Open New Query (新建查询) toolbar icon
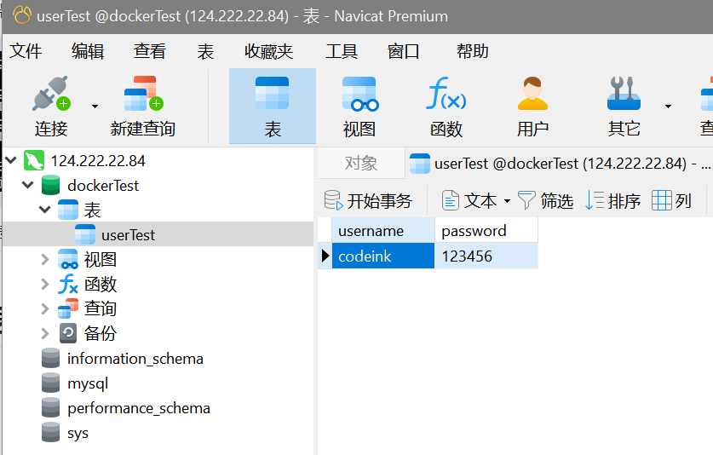The width and height of the screenshot is (713, 455). [142, 95]
